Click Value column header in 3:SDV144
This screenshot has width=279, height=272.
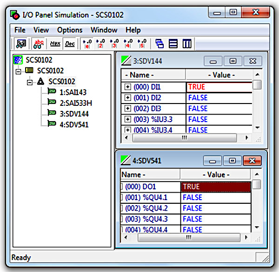tap(219, 75)
